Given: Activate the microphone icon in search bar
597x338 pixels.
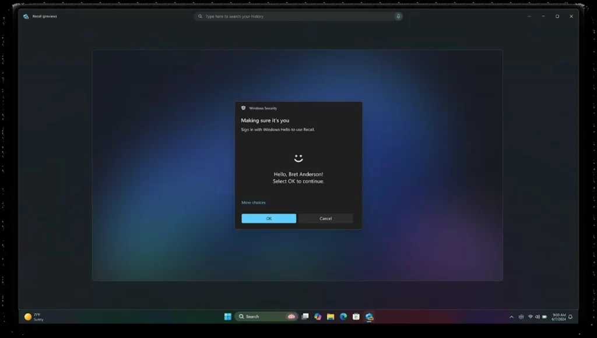Looking at the screenshot, I should click(x=398, y=16).
